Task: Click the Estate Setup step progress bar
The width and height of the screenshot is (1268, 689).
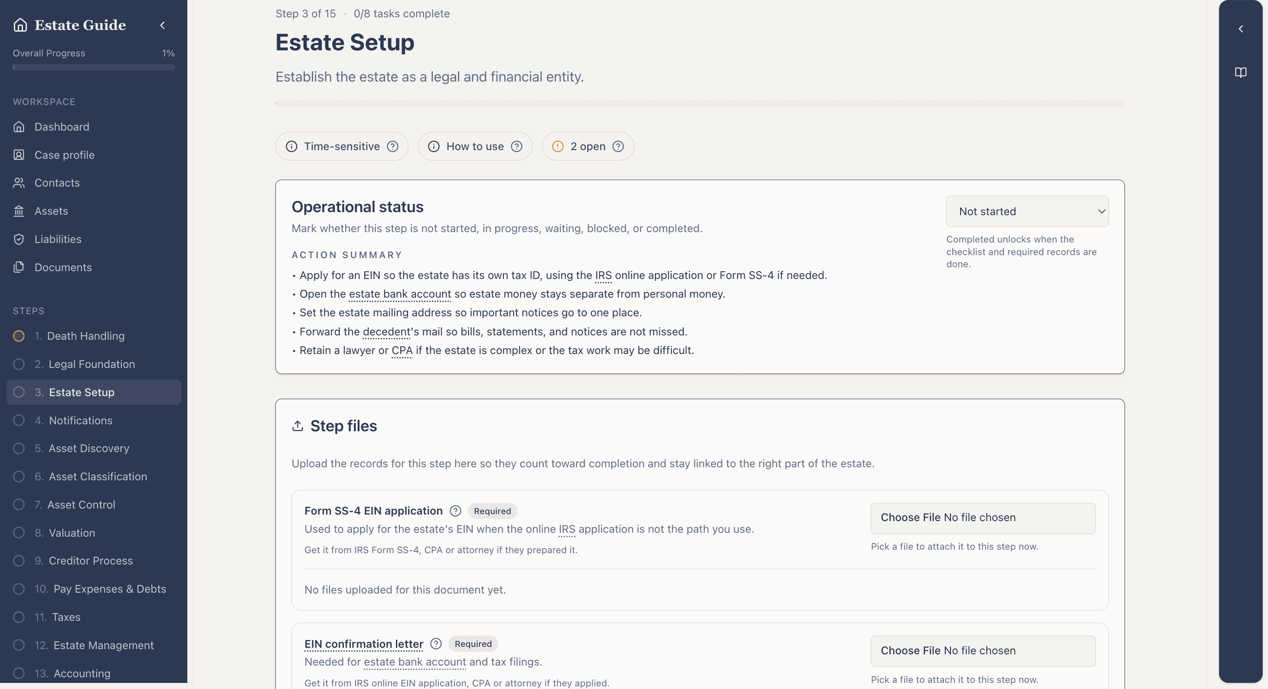Action: click(x=699, y=103)
